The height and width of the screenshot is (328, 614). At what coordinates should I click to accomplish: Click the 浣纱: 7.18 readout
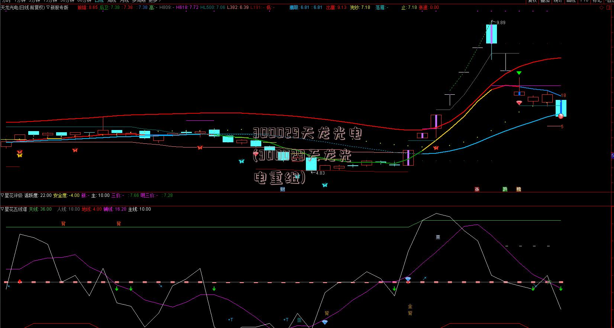[x=360, y=7]
